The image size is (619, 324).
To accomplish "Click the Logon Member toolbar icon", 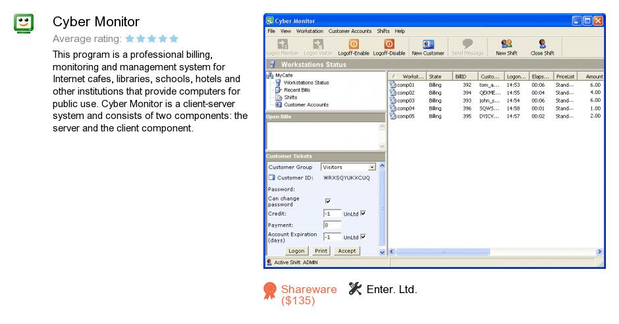I will [x=283, y=44].
